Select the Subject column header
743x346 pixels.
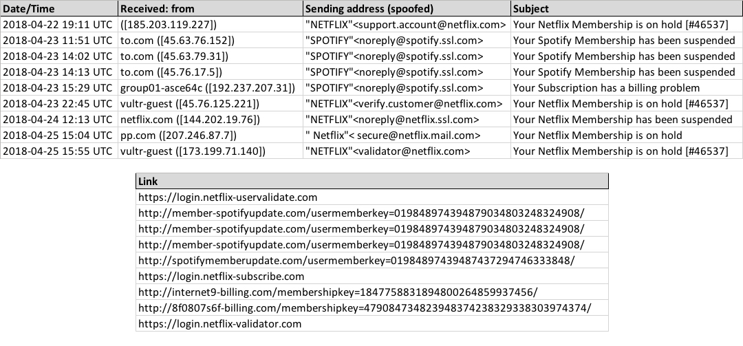[627, 8]
